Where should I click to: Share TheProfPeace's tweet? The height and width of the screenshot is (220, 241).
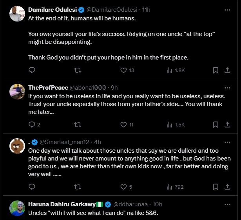point(227,125)
